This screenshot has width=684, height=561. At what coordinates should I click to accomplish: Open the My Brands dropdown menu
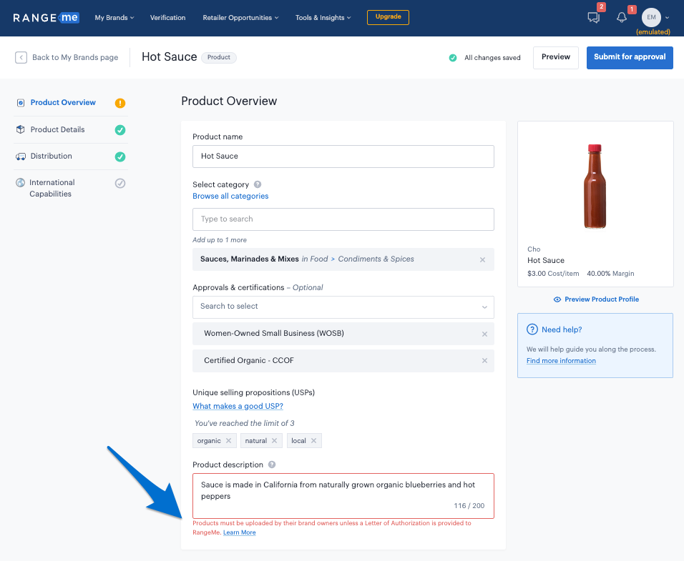coord(114,18)
